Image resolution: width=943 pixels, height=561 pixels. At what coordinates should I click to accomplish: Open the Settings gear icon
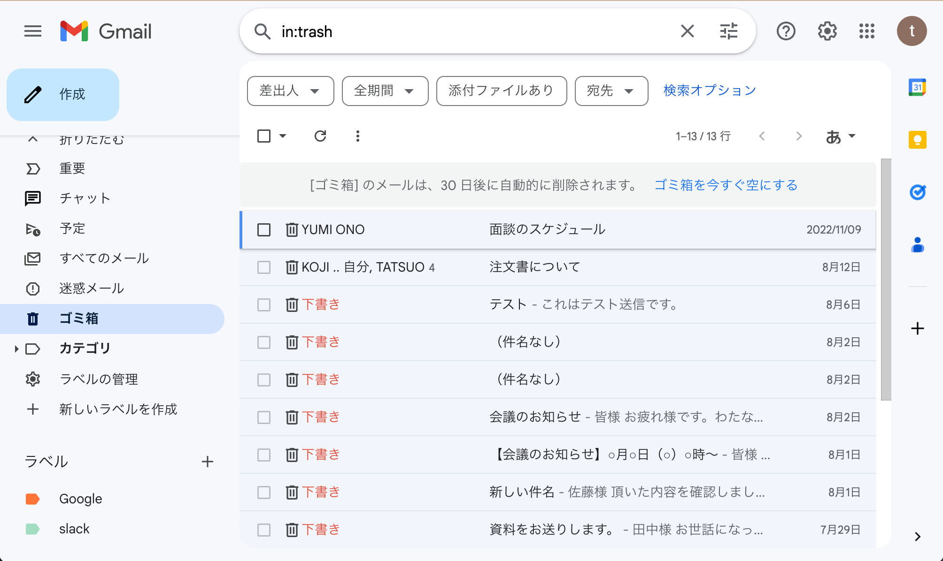pos(827,31)
